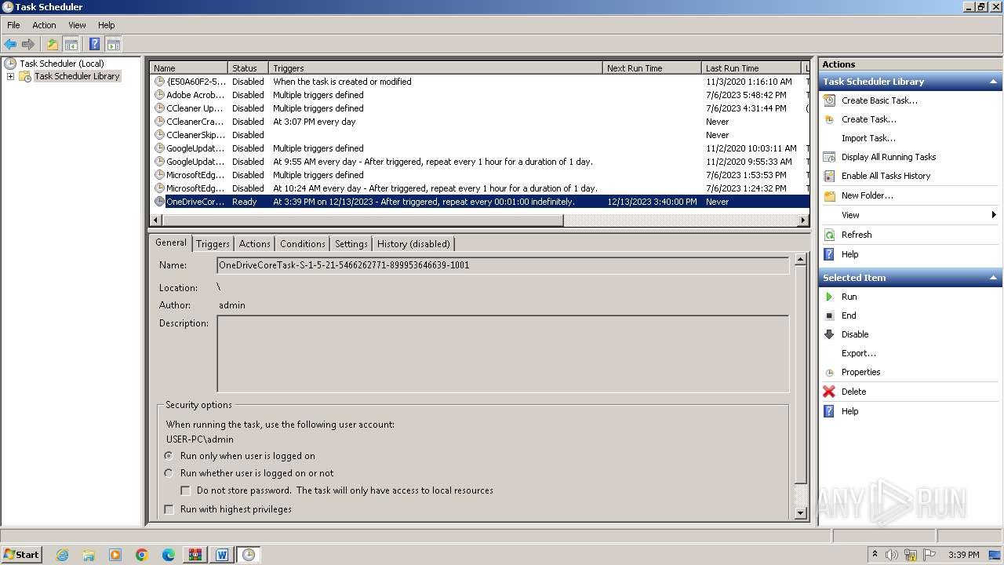This screenshot has width=1004, height=565.
Task: Open WinRAR from the taskbar
Action: (195, 555)
